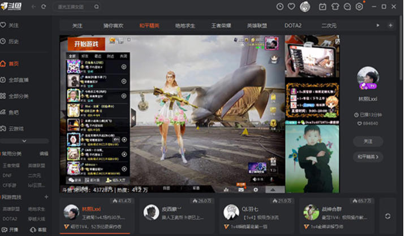Image resolution: width=405 pixels, height=236 pixels.
Task: Follow the streamer with 关注 pill button
Action: (x=368, y=141)
